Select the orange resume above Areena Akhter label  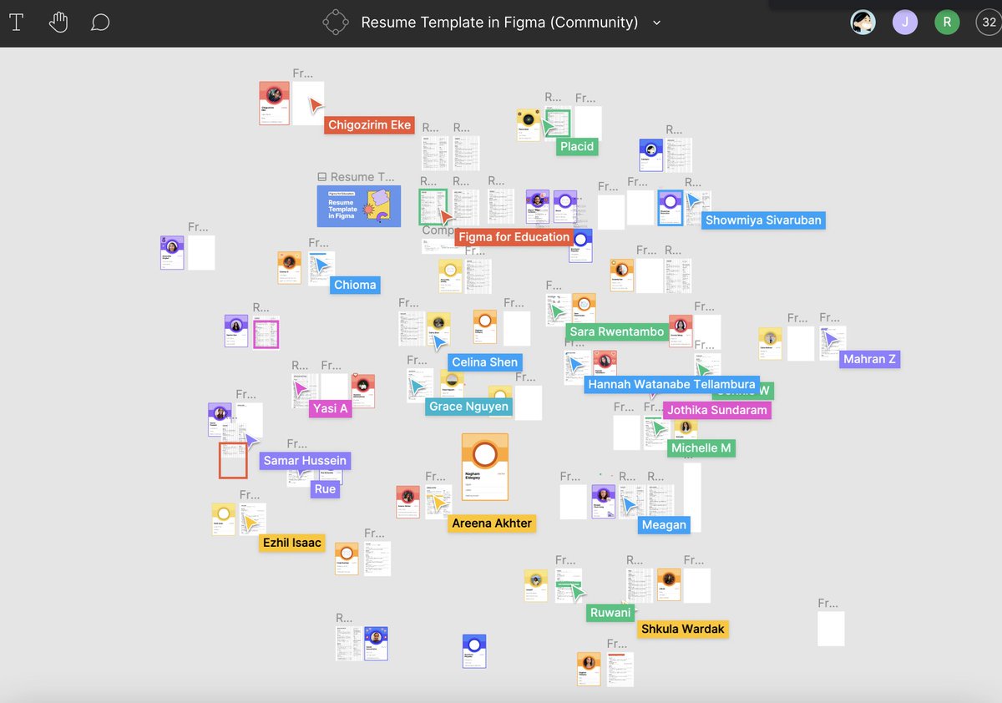click(x=484, y=465)
